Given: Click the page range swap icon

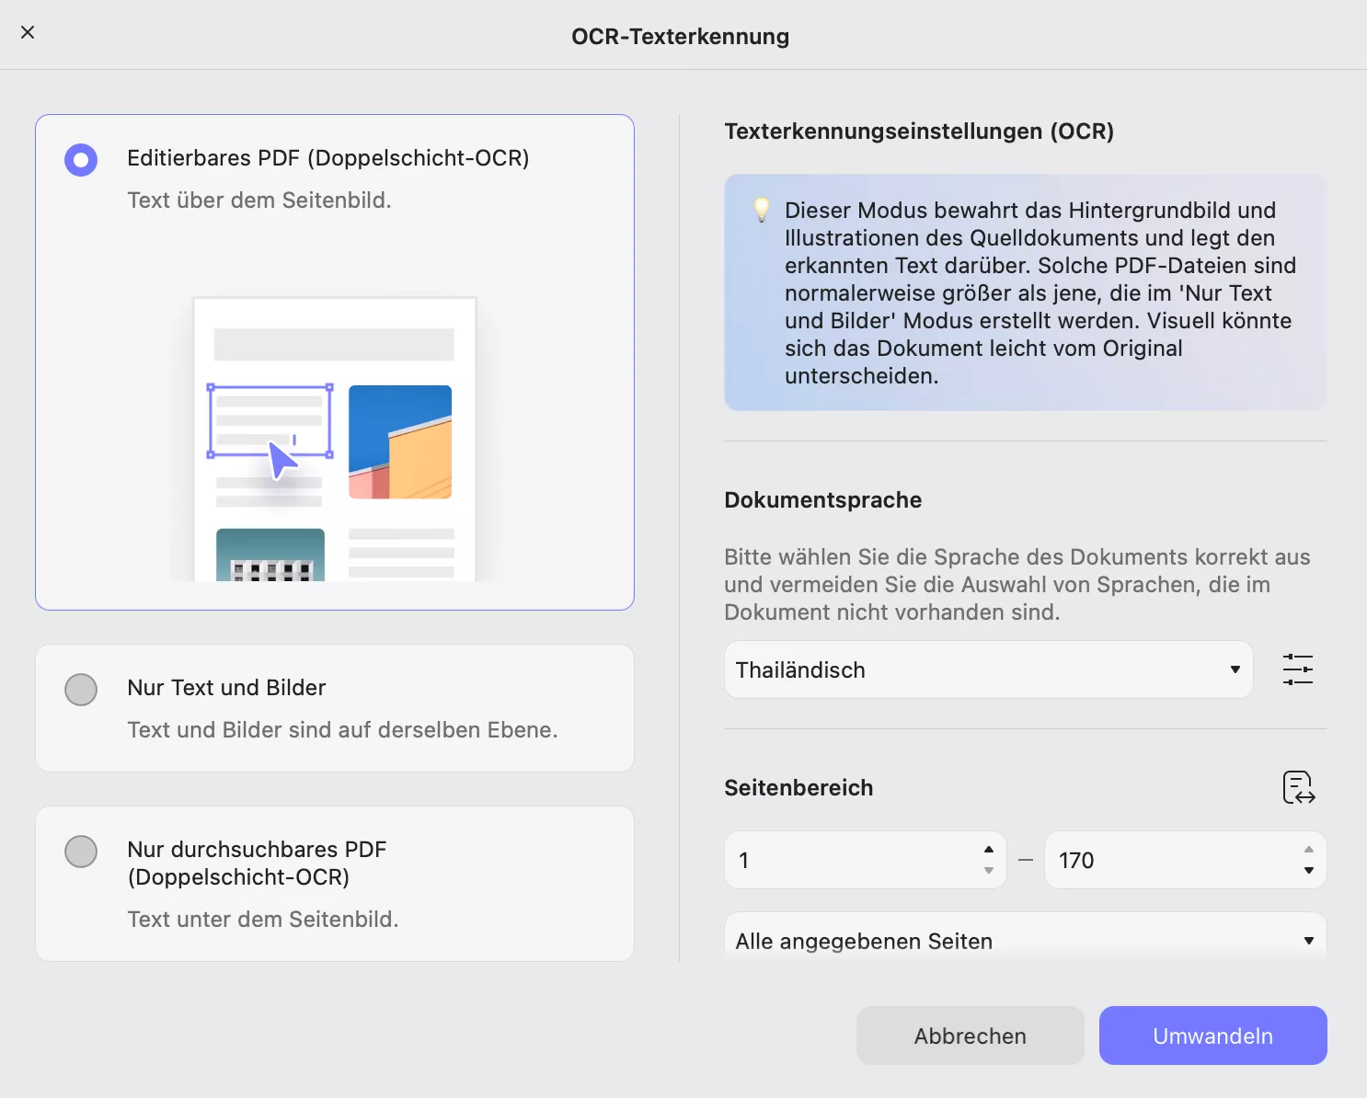Looking at the screenshot, I should point(1299,788).
